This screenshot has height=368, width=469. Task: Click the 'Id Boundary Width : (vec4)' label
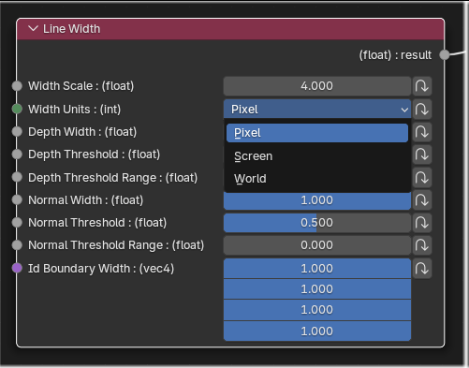pyautogui.click(x=101, y=269)
